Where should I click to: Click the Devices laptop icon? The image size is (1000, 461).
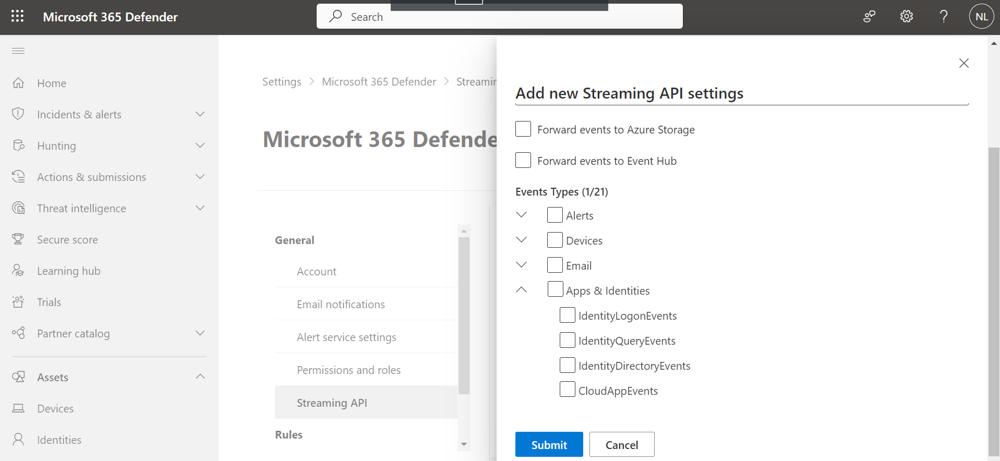click(x=18, y=408)
